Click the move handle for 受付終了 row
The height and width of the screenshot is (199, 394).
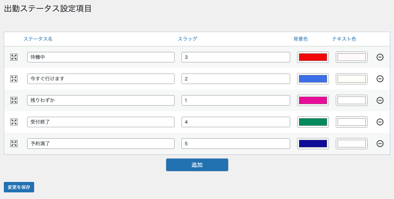coord(14,122)
